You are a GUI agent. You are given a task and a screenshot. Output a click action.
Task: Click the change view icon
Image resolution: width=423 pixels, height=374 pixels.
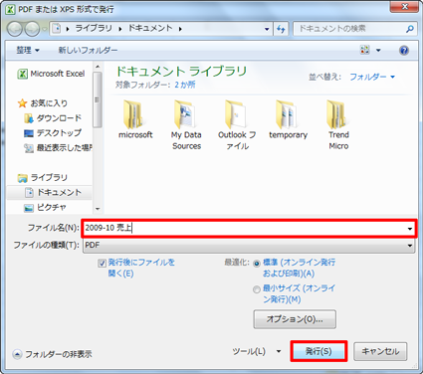point(365,50)
